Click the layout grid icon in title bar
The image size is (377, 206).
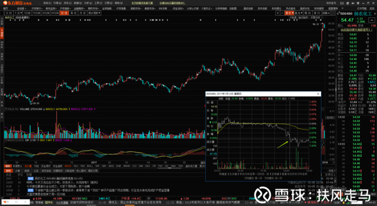342,3
